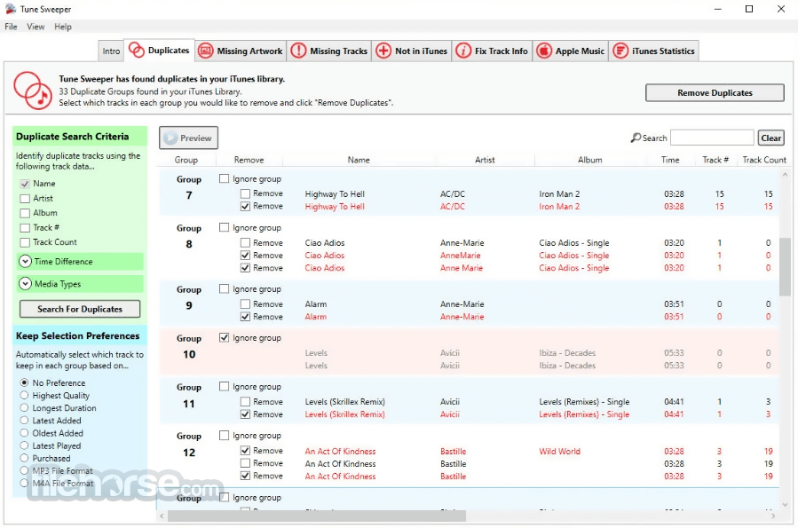The height and width of the screenshot is (528, 798).
Task: Click the Duplicates tab icon
Action: [x=137, y=51]
